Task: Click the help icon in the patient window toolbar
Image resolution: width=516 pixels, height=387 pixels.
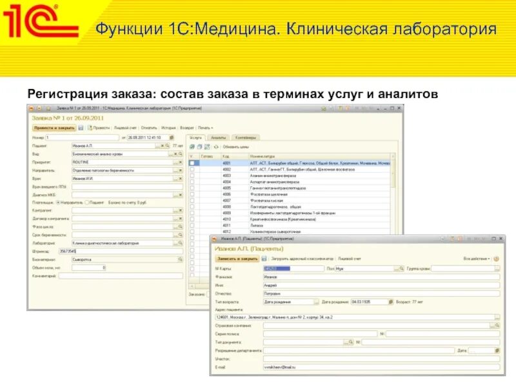Action: coord(497,259)
